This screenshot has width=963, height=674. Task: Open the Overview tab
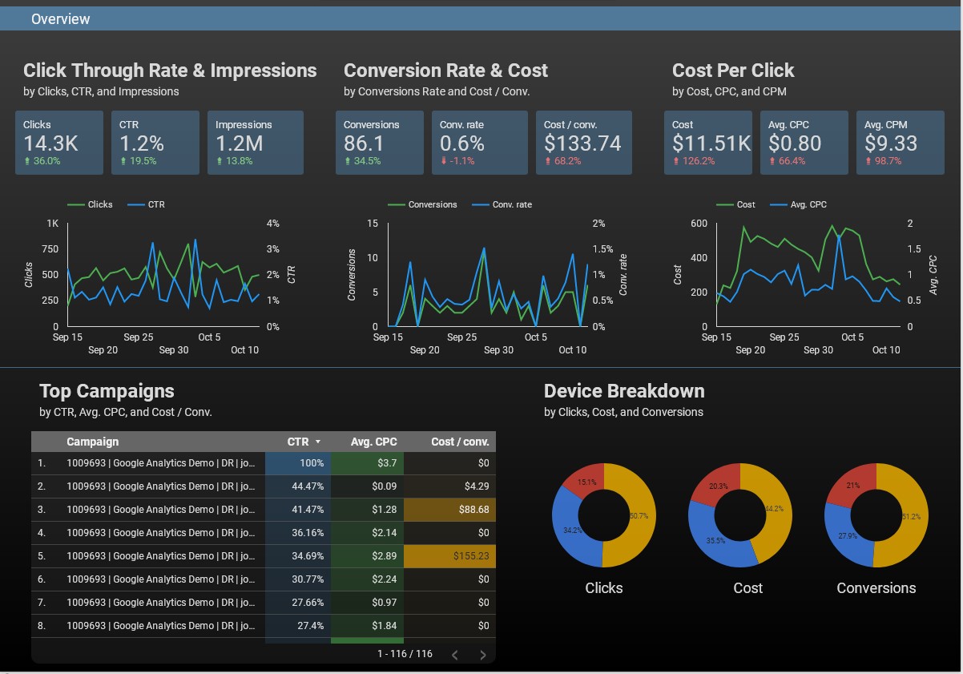click(x=61, y=19)
